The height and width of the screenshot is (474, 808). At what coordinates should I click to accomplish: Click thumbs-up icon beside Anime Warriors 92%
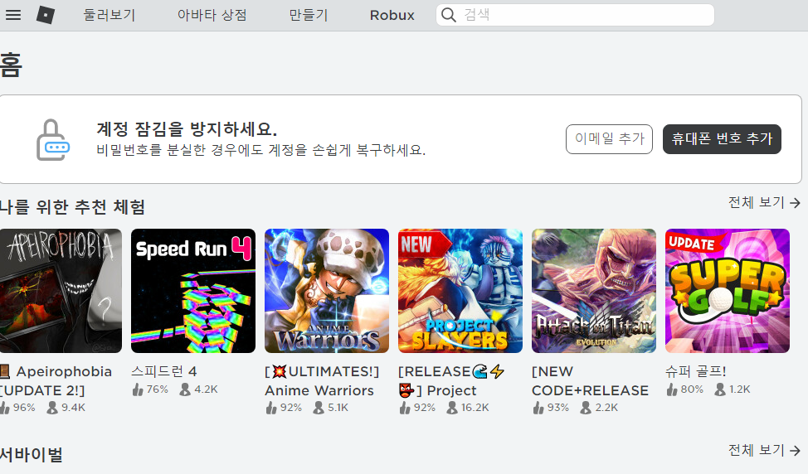pyautogui.click(x=271, y=408)
